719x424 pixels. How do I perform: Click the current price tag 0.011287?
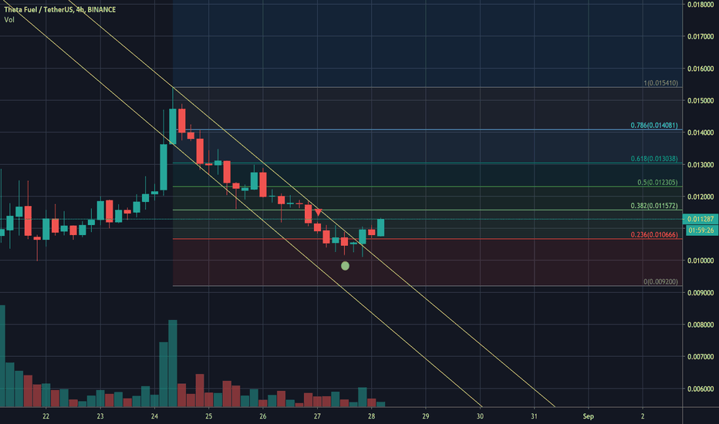click(700, 219)
